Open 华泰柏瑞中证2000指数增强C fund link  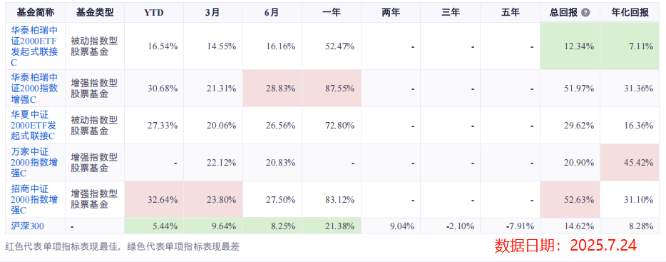35,89
